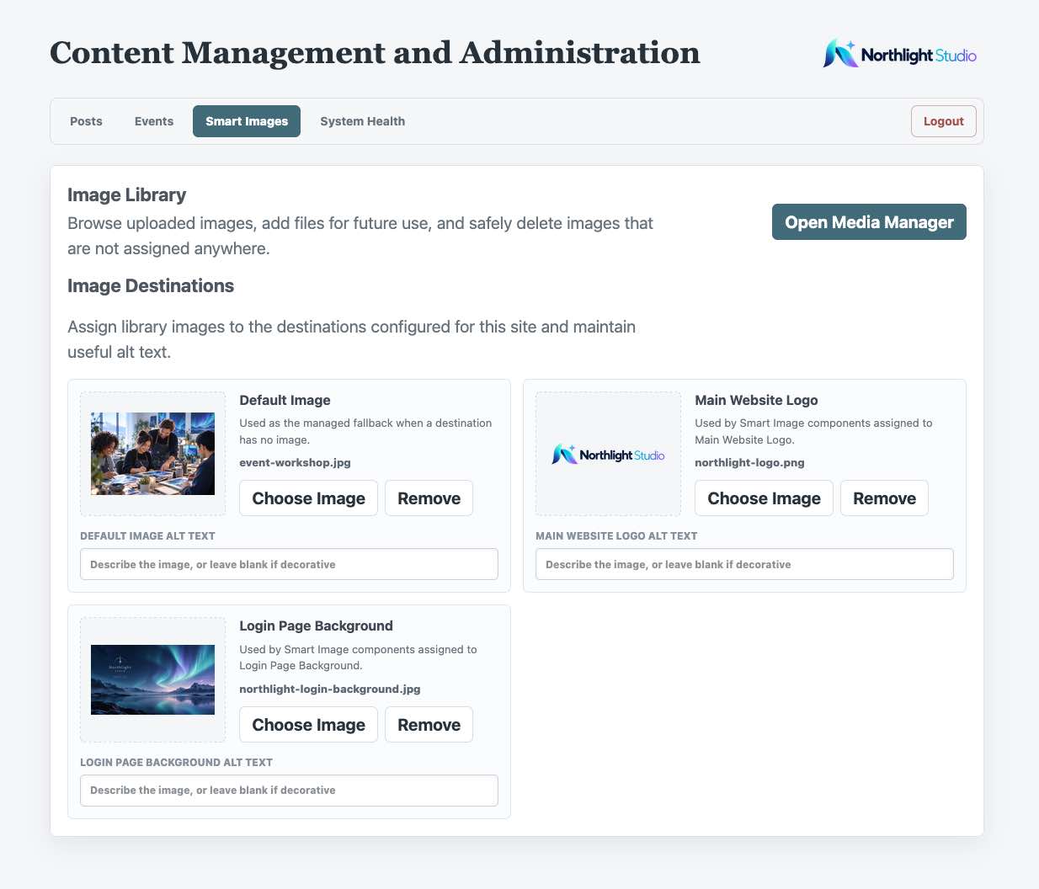Click the event workshop thumbnail

point(152,454)
